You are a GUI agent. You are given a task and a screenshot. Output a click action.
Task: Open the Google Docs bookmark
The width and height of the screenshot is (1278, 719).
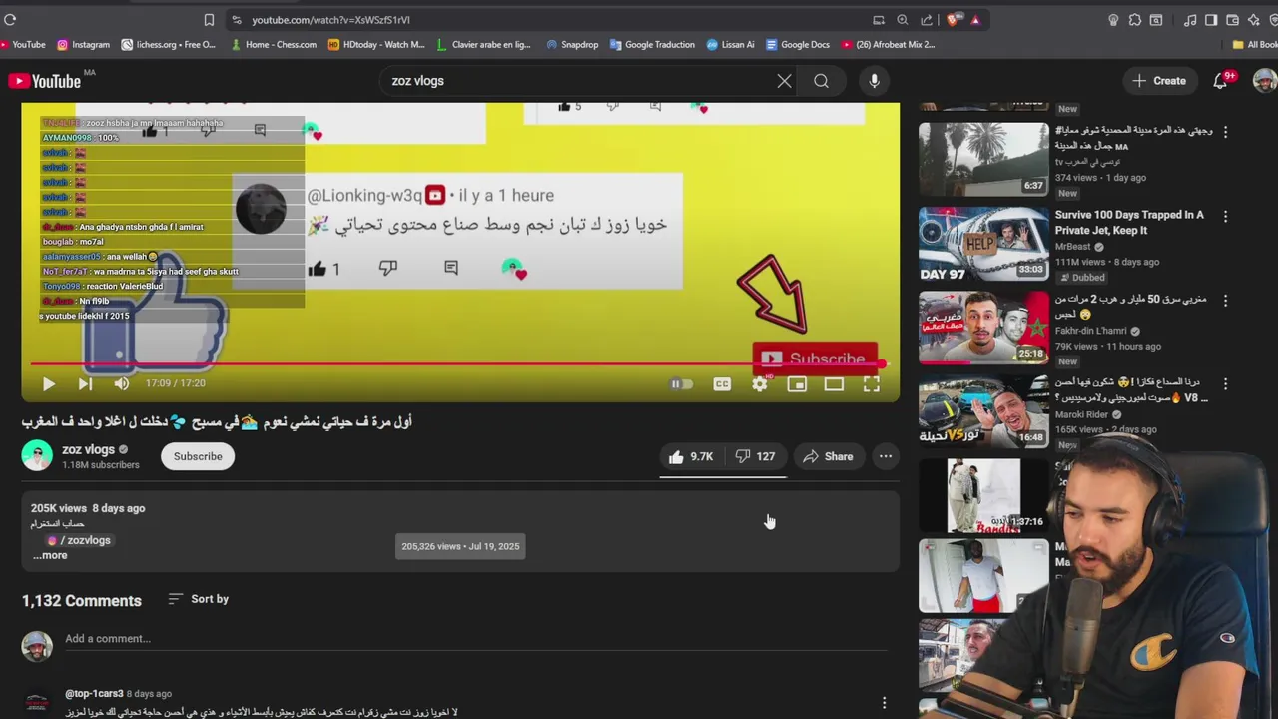(797, 44)
